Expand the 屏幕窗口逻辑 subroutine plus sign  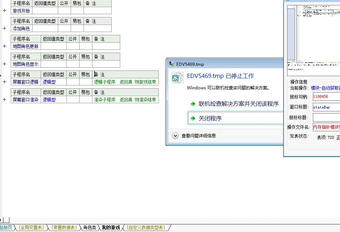4,81
